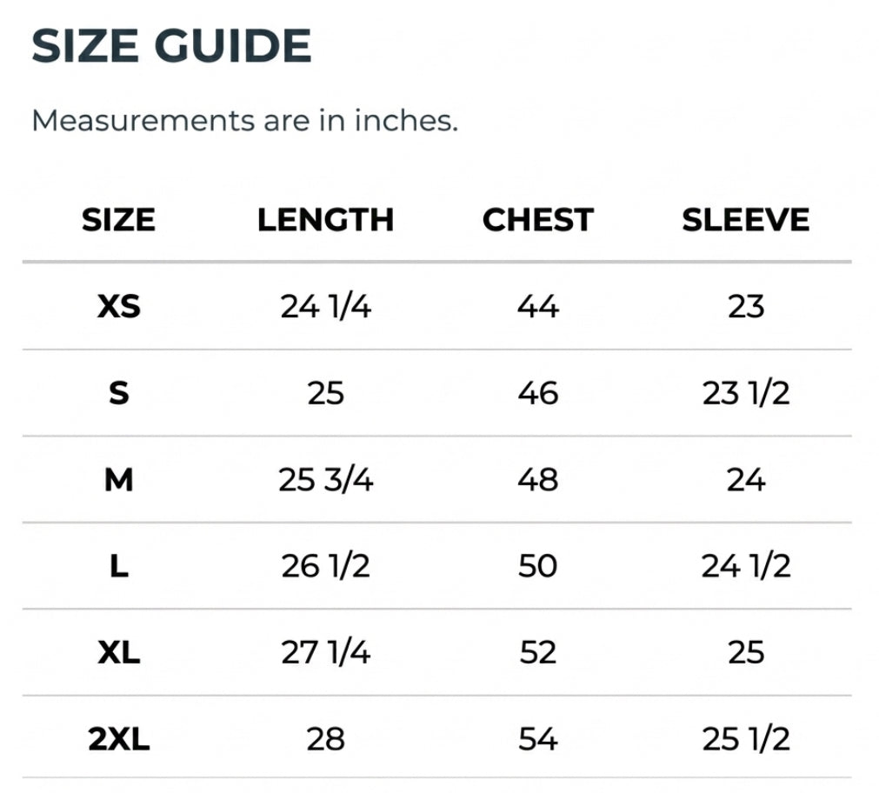Click the CHEST column header

[x=537, y=220]
